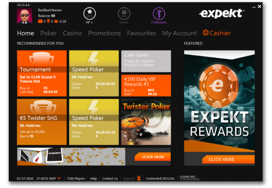Open the Contact Us link
This screenshot has width=272, height=188.
pos(110,178)
